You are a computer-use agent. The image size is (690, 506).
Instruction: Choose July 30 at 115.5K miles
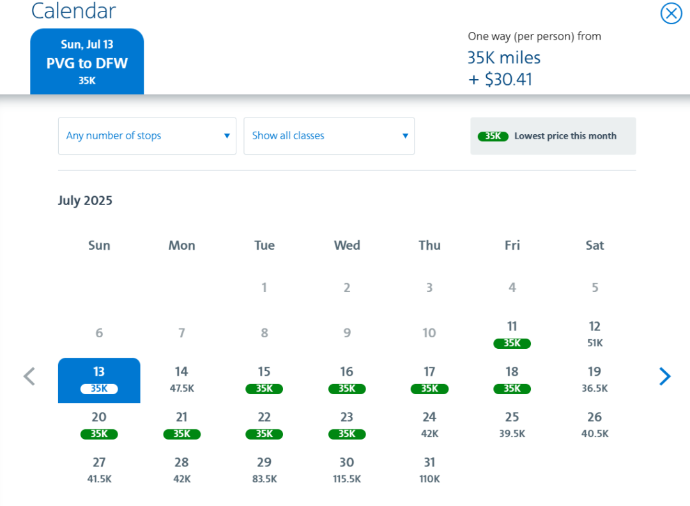[347, 470]
